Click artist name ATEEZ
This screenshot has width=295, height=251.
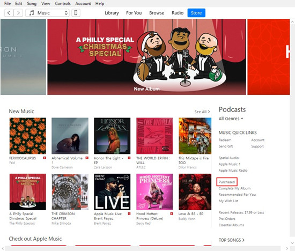tap(141, 167)
